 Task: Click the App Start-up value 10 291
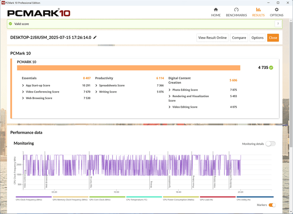(x=86, y=86)
